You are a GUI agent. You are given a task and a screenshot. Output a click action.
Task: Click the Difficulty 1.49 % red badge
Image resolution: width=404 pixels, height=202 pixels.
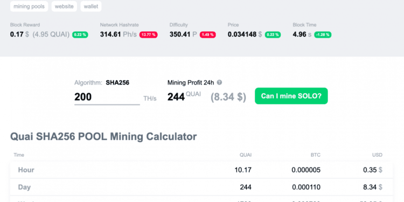pyautogui.click(x=208, y=34)
